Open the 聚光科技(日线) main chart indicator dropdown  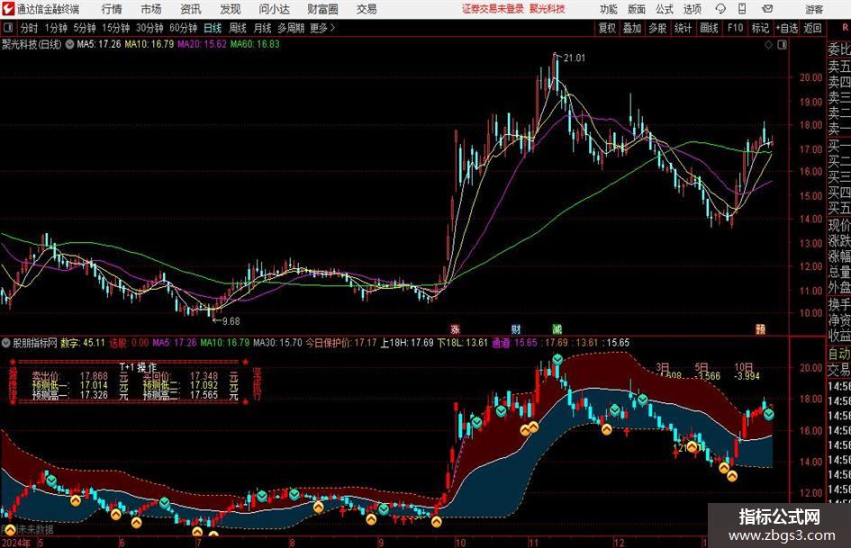(69, 44)
